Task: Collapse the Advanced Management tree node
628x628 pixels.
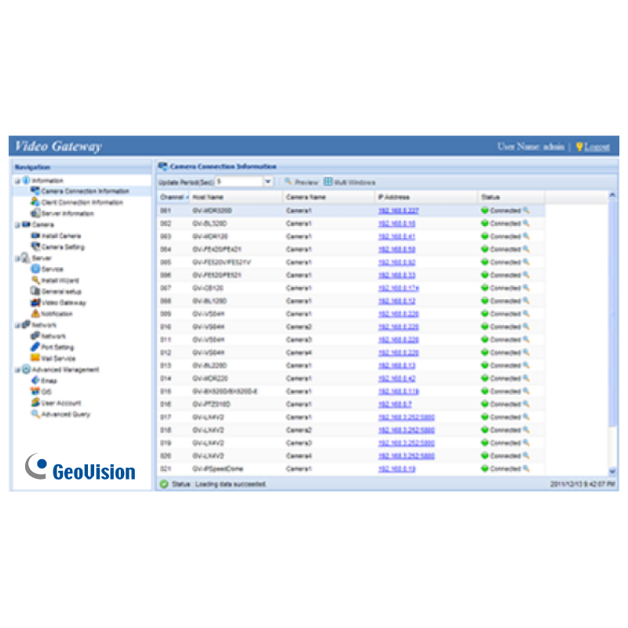Action: tap(16, 370)
